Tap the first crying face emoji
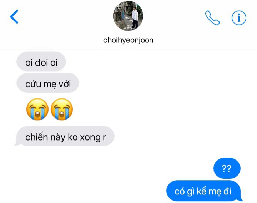 tap(37, 109)
